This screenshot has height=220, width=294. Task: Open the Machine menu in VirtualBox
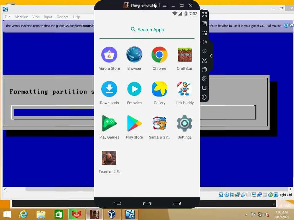coord(21,17)
